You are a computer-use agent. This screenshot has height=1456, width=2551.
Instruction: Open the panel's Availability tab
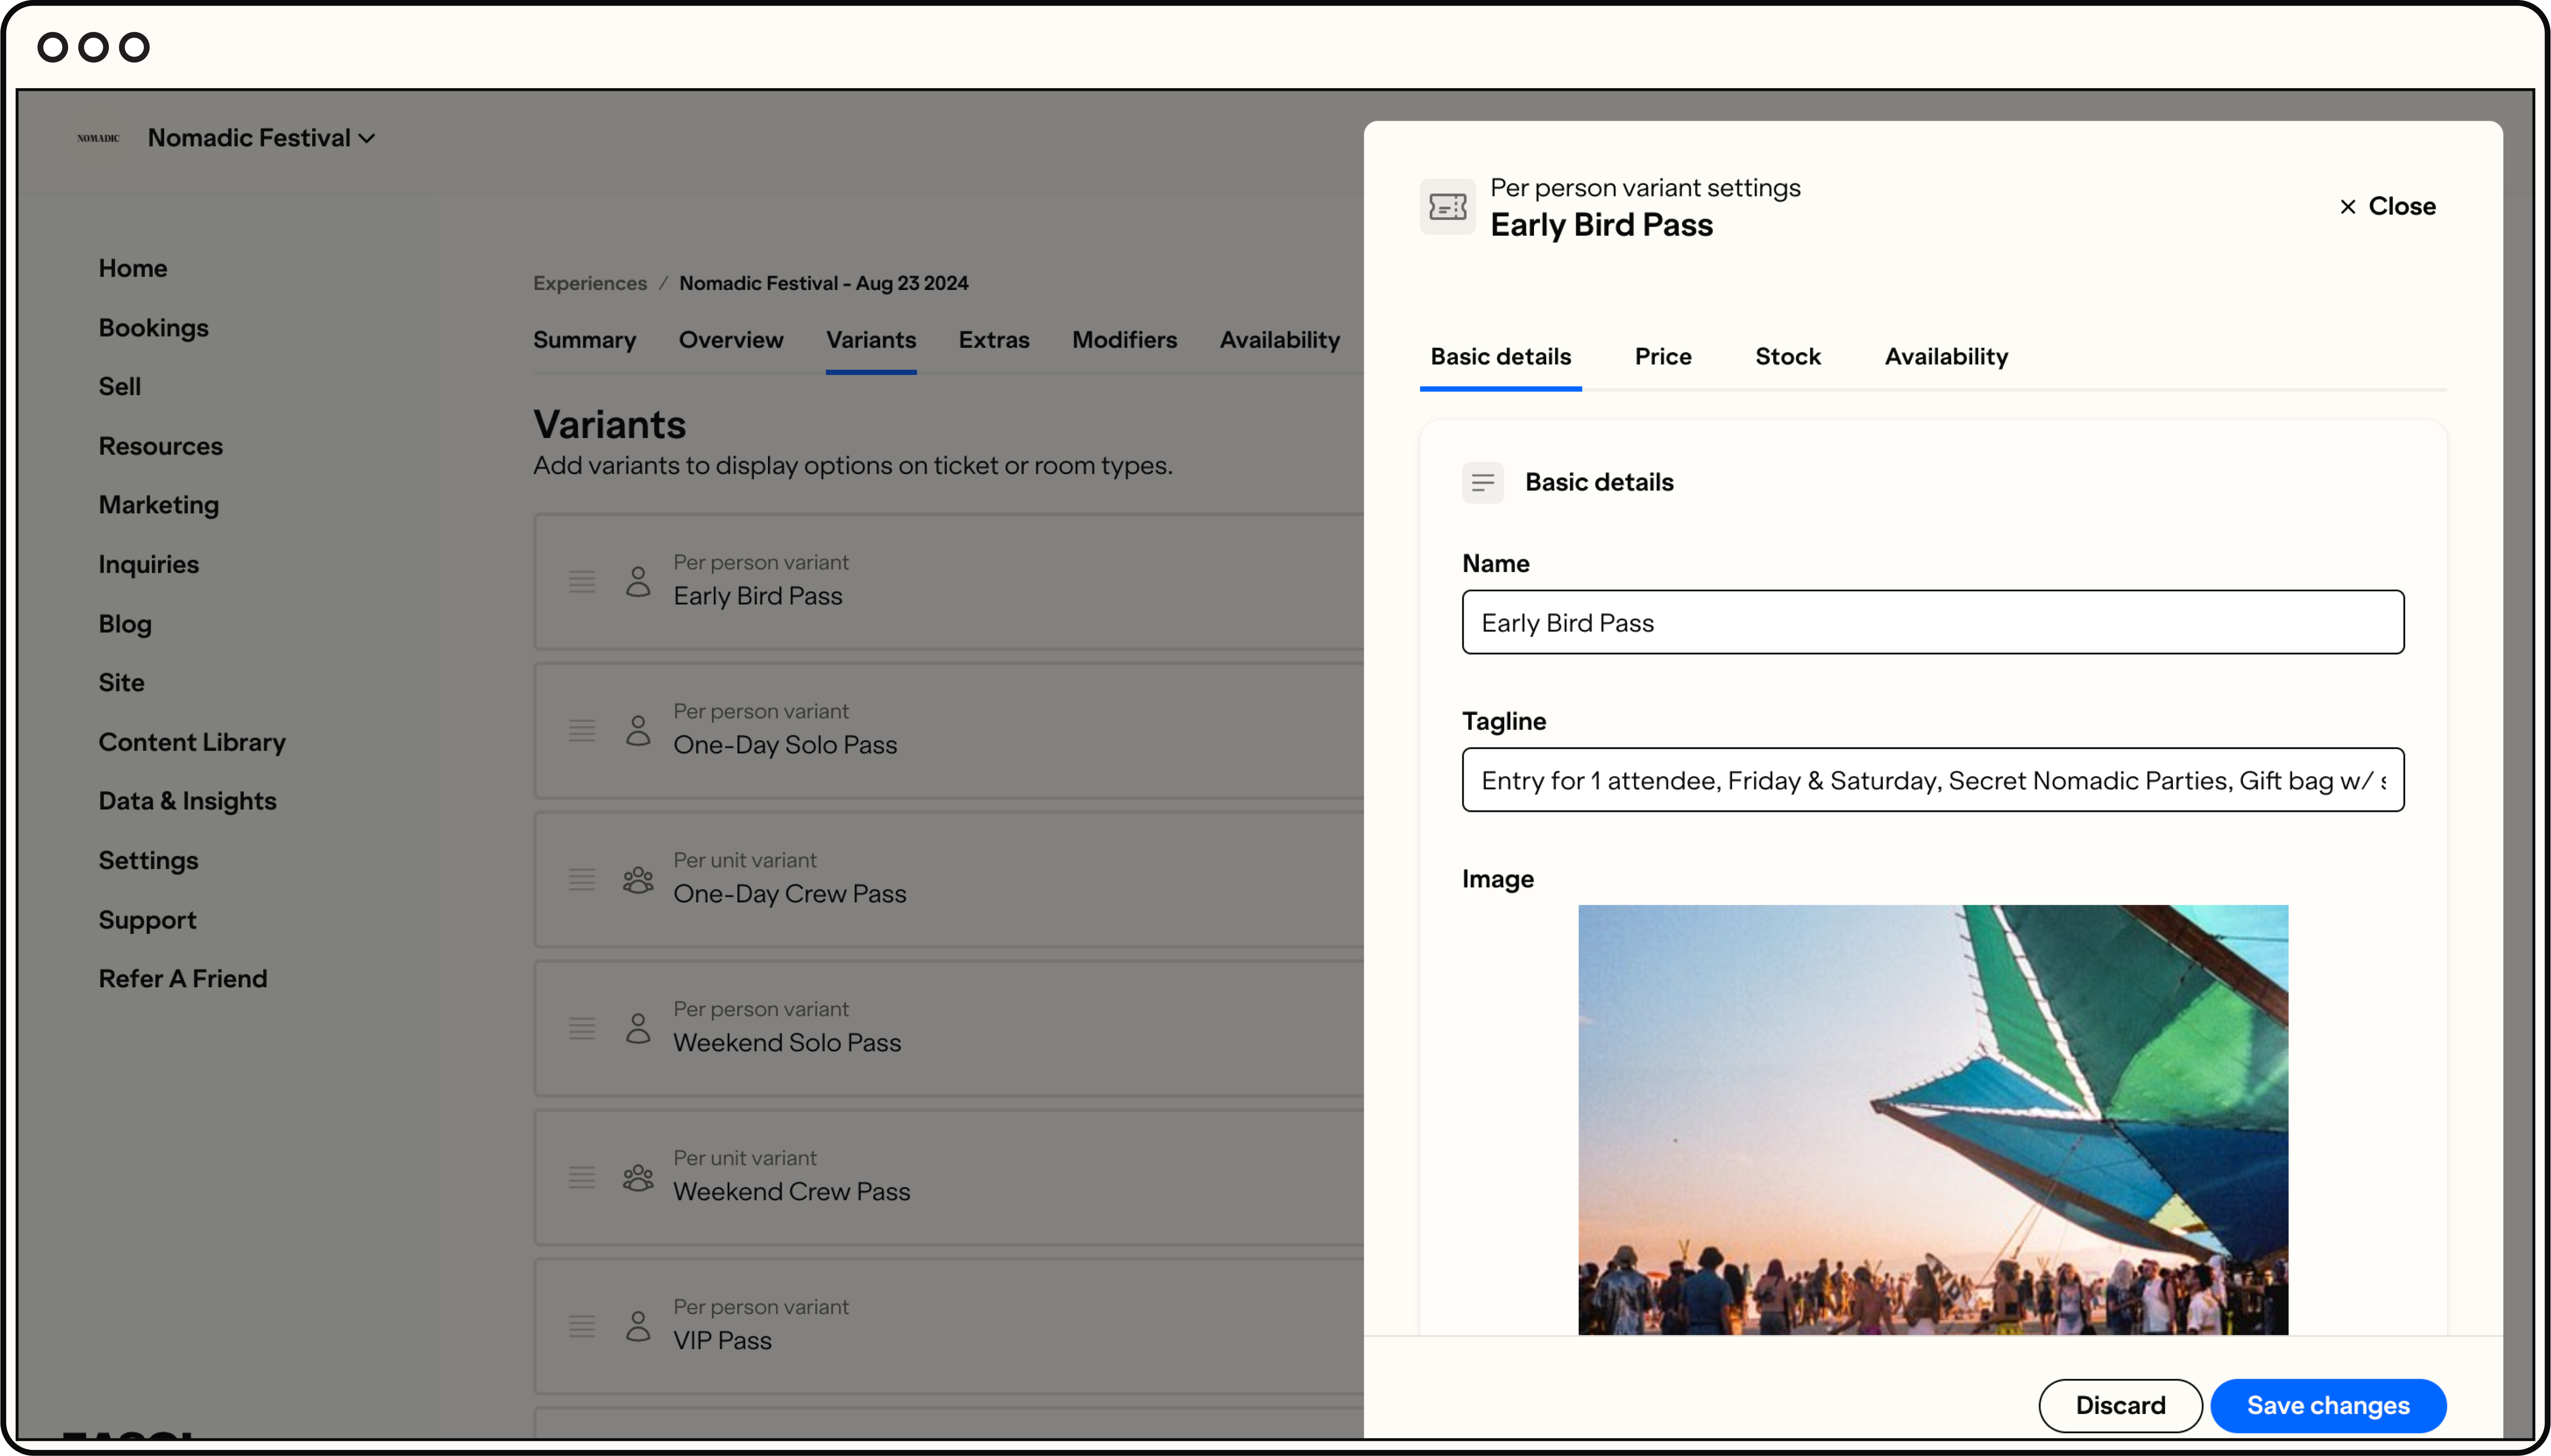click(x=1946, y=357)
